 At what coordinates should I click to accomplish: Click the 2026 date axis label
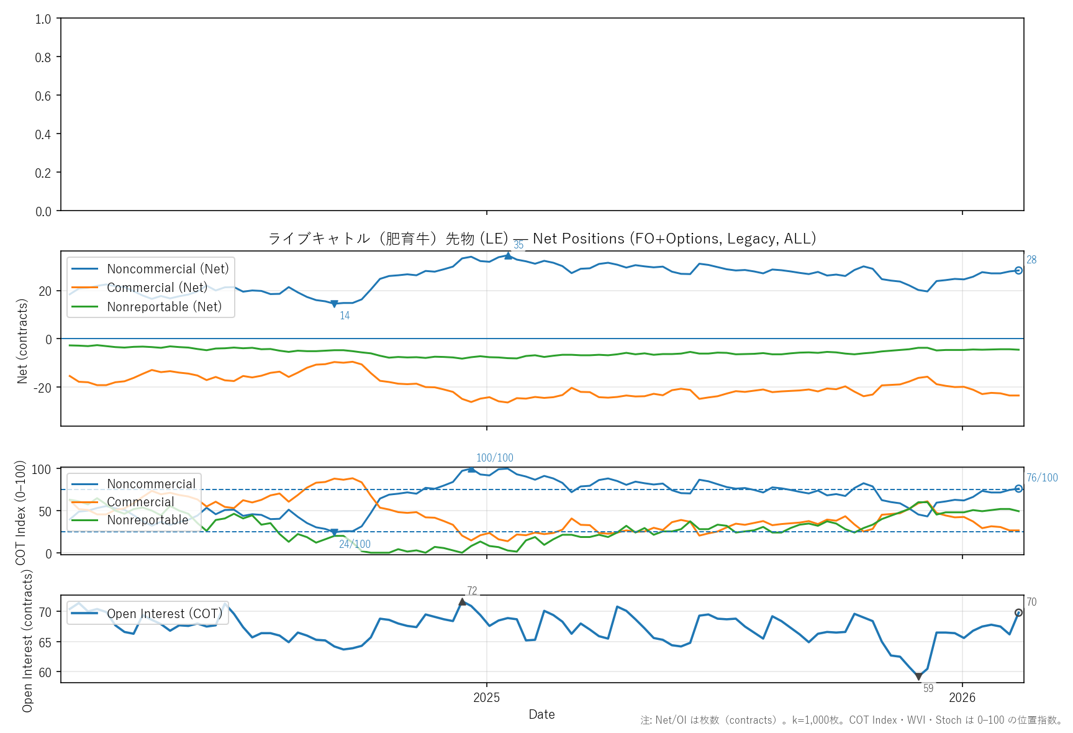[962, 698]
